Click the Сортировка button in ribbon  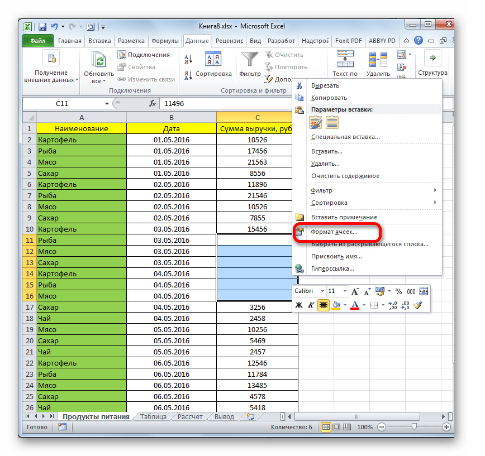point(213,74)
